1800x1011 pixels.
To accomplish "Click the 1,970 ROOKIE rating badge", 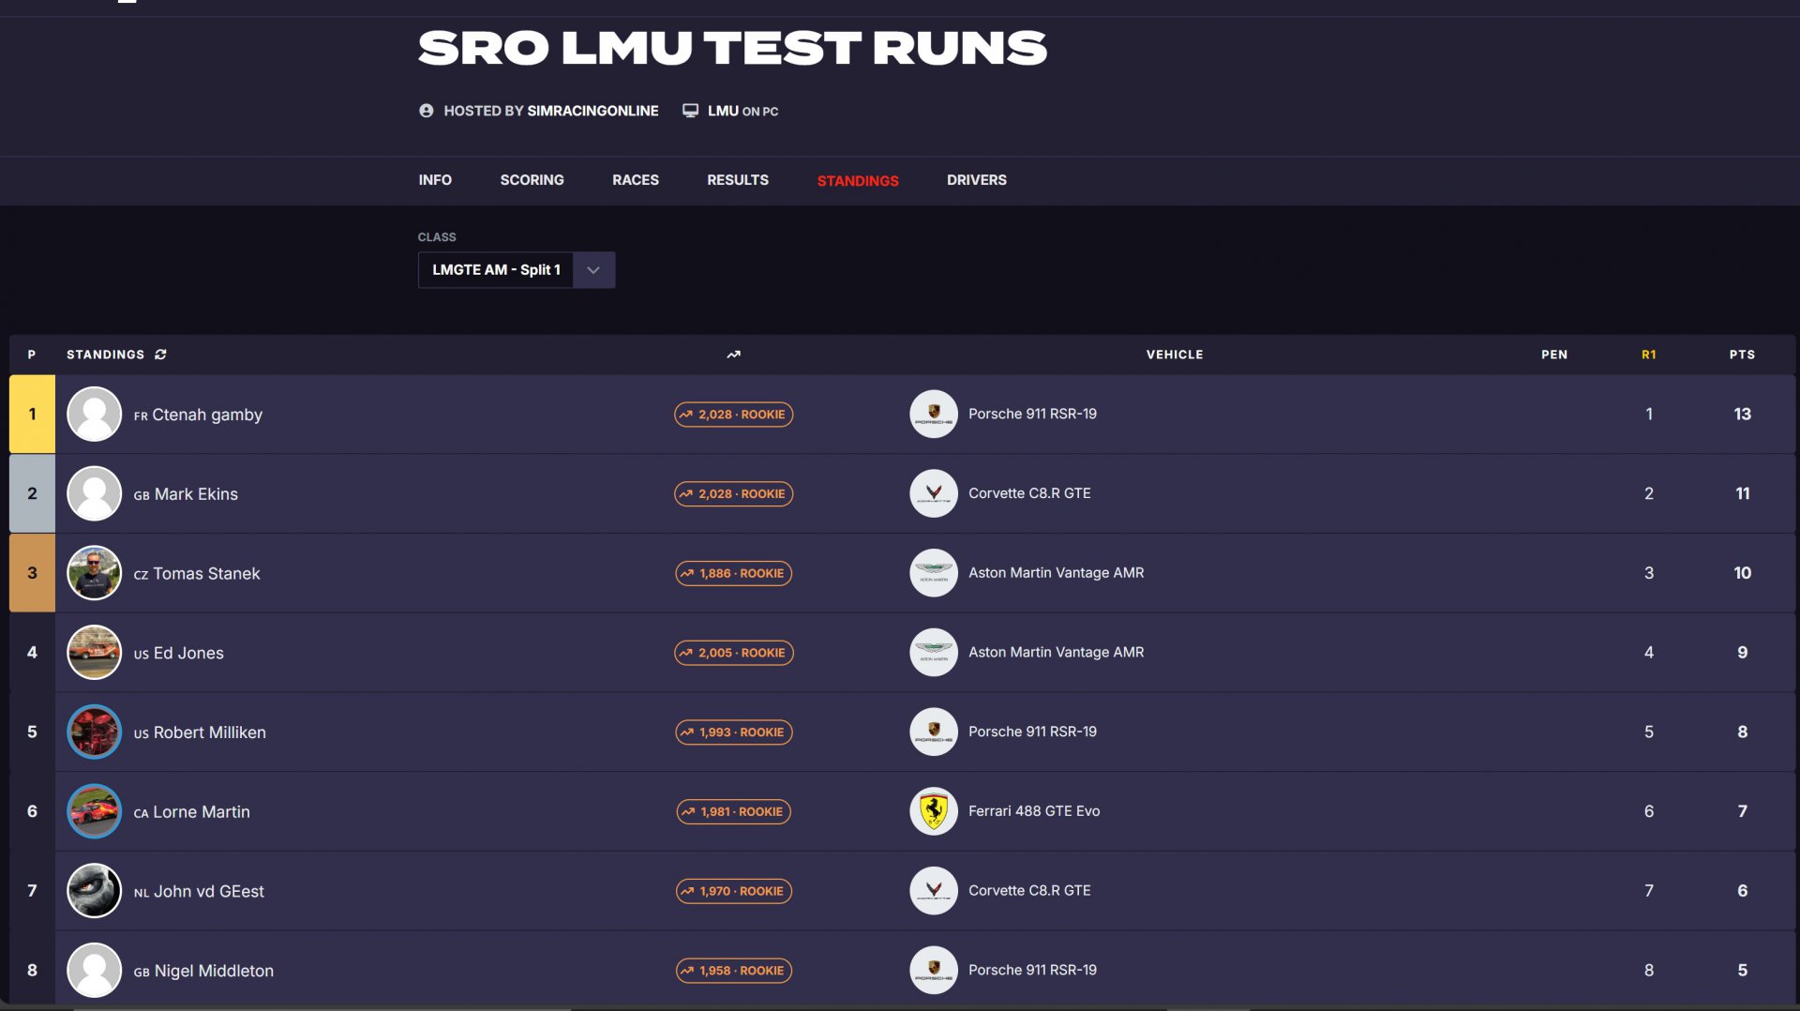I will pyautogui.click(x=734, y=892).
